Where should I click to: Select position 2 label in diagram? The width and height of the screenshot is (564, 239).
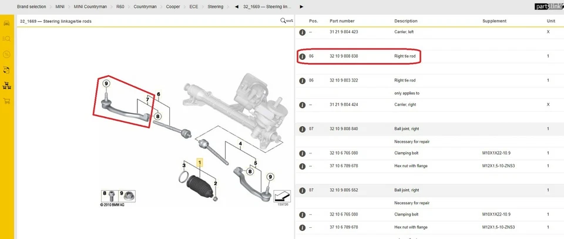click(x=215, y=184)
